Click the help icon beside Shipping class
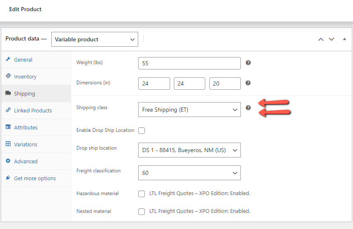 coord(248,107)
